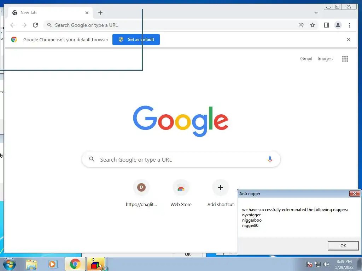Click the colored cubes app in the taskbar
Image resolution: width=362 pixels, height=271 pixels.
(96, 264)
